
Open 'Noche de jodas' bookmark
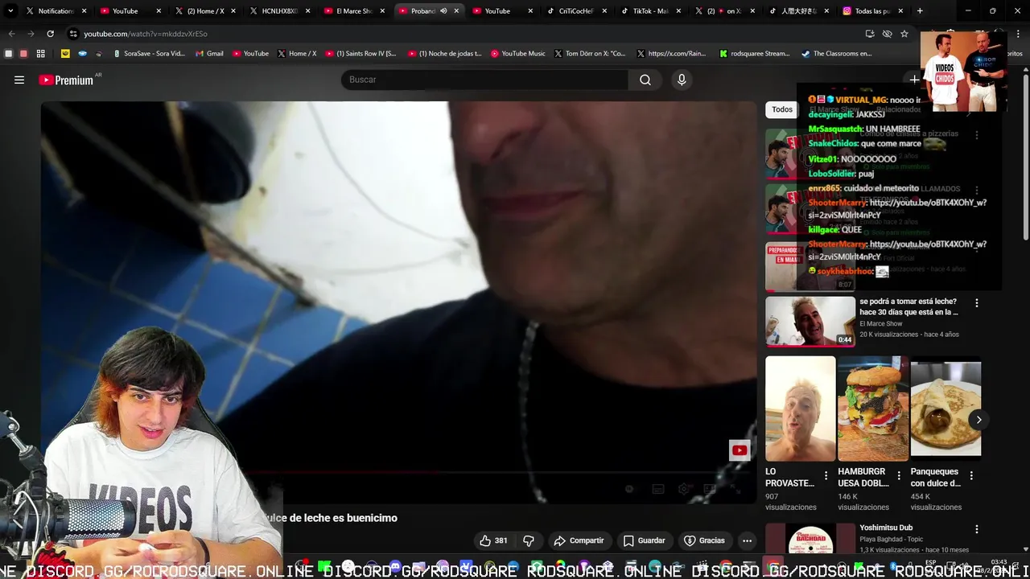tap(444, 54)
